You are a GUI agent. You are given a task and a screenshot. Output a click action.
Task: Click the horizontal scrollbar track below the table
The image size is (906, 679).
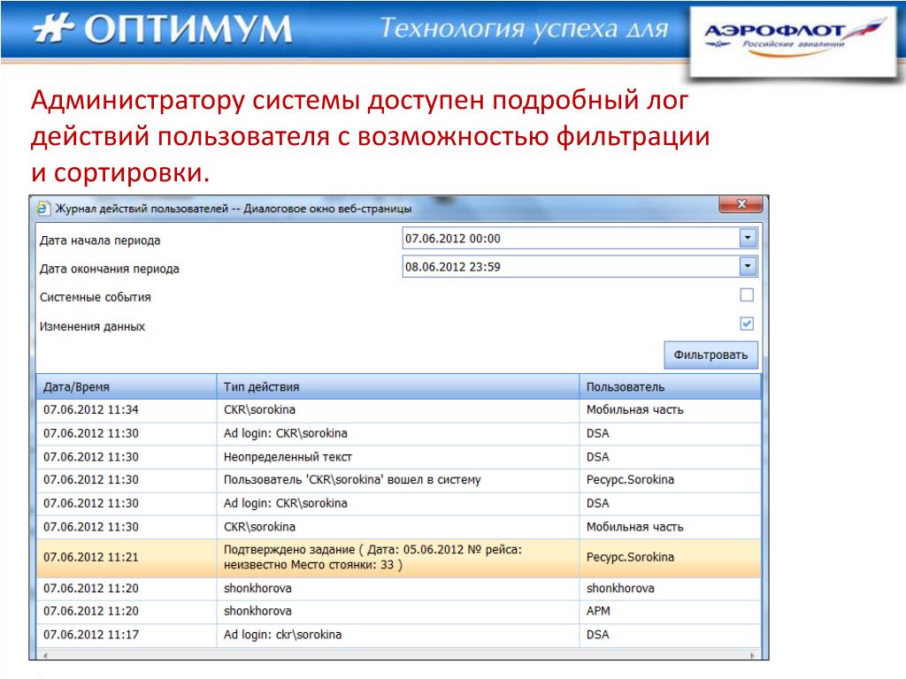click(397, 654)
